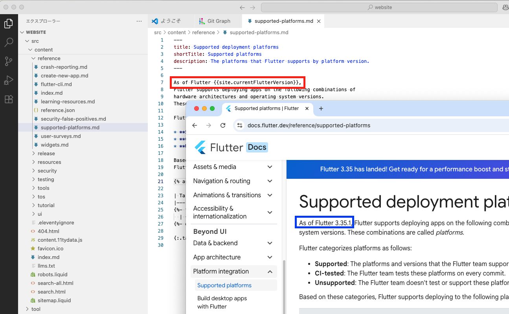The width and height of the screenshot is (509, 314).
Task: Open content.11tydata.js file
Action: (x=83, y=240)
